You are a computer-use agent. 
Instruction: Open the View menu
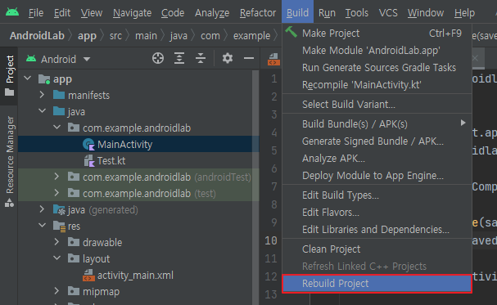[91, 13]
